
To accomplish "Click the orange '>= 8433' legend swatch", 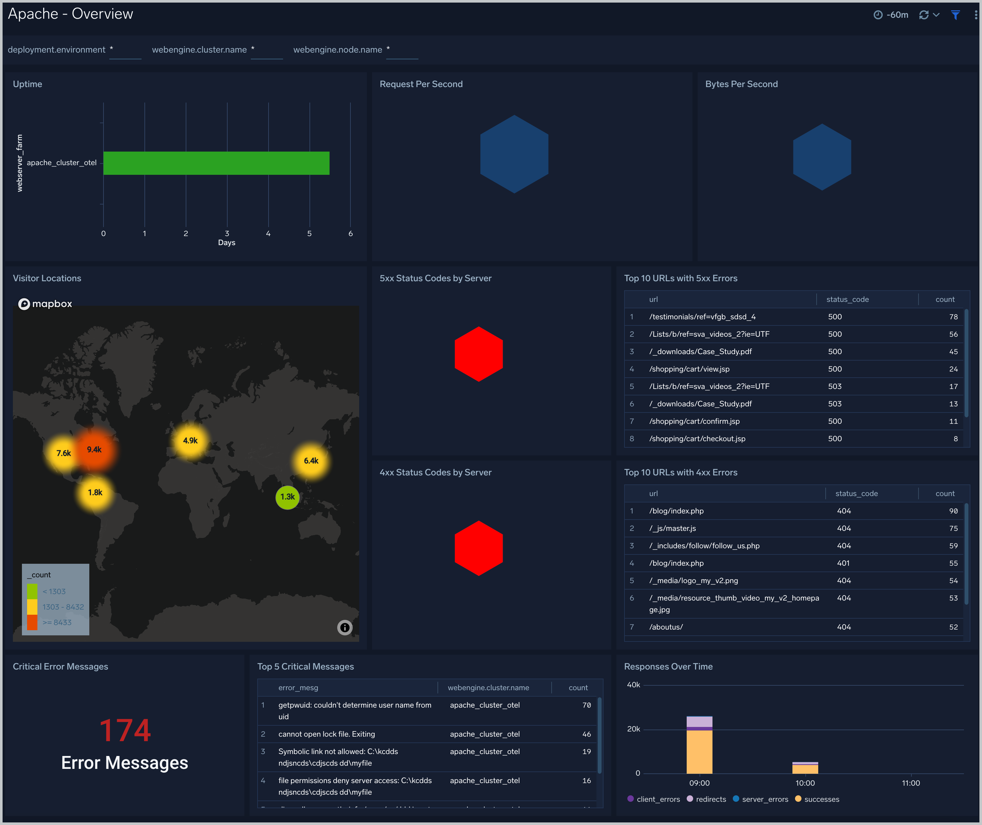I will (32, 622).
